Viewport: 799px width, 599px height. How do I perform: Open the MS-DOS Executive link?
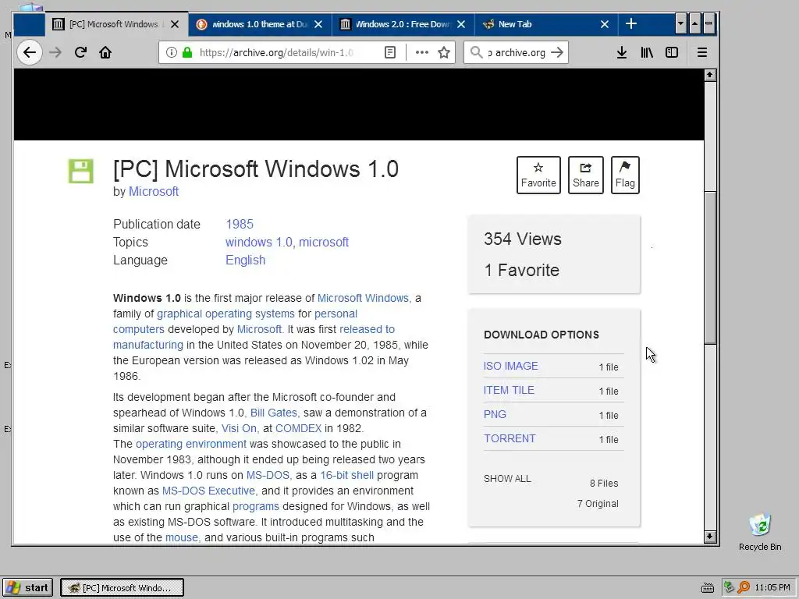(209, 491)
